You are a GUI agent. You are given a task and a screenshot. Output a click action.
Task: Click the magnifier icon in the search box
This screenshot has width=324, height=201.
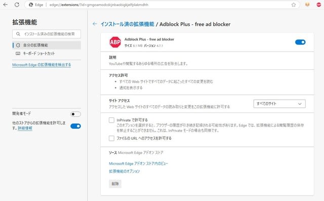pos(18,34)
